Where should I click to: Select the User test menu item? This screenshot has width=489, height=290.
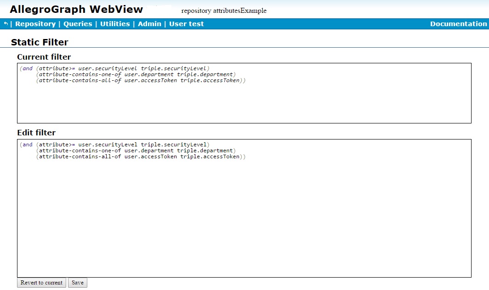pyautogui.click(x=186, y=24)
